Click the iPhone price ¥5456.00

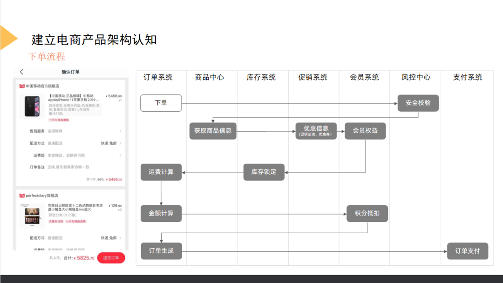[114, 96]
